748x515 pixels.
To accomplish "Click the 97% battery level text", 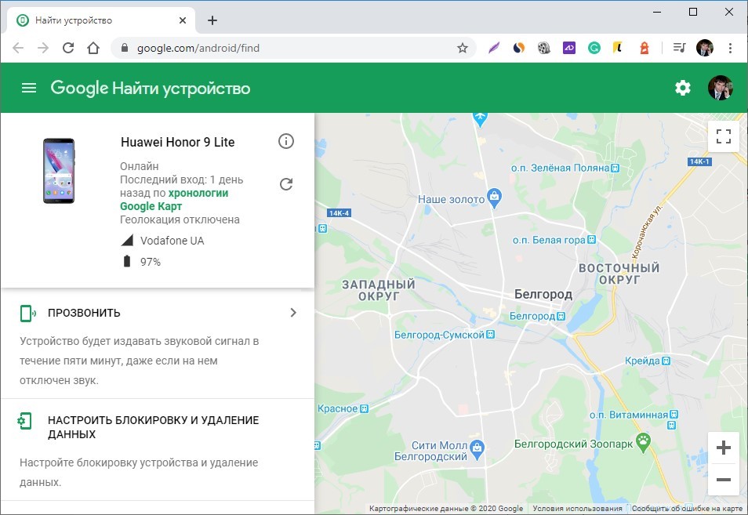I will (151, 262).
